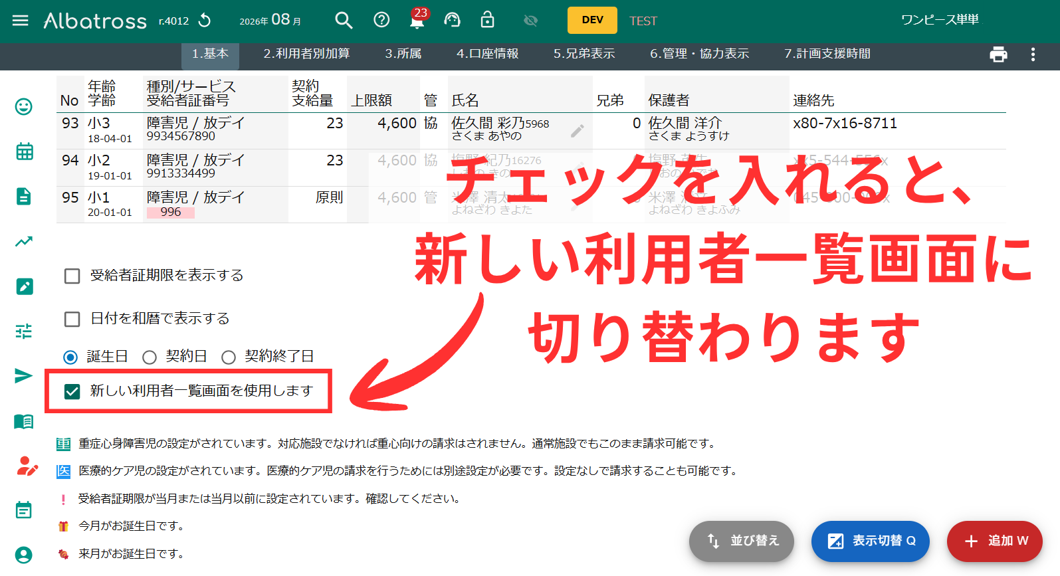
Task: Click the pink highlighted 996 cell
Action: point(170,212)
